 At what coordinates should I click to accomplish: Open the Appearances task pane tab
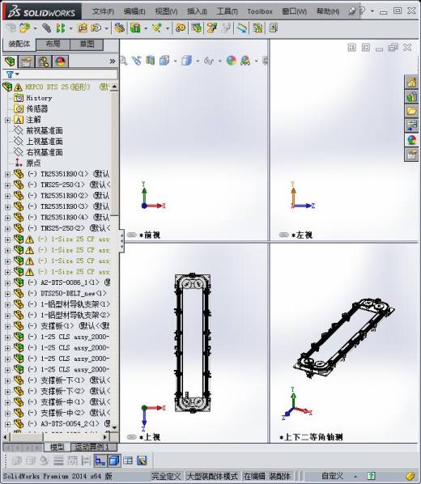(412, 140)
